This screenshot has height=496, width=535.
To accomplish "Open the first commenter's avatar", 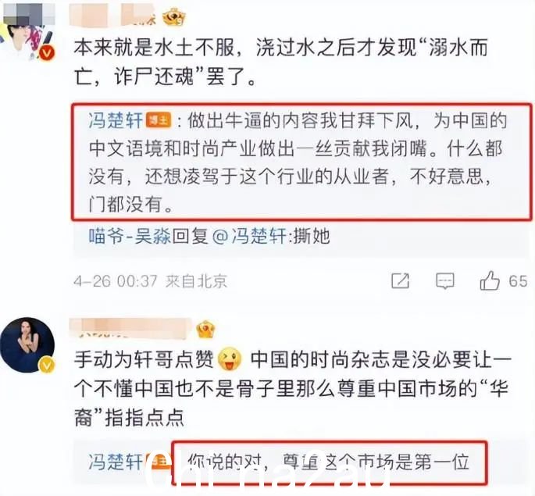I will 27,32.
